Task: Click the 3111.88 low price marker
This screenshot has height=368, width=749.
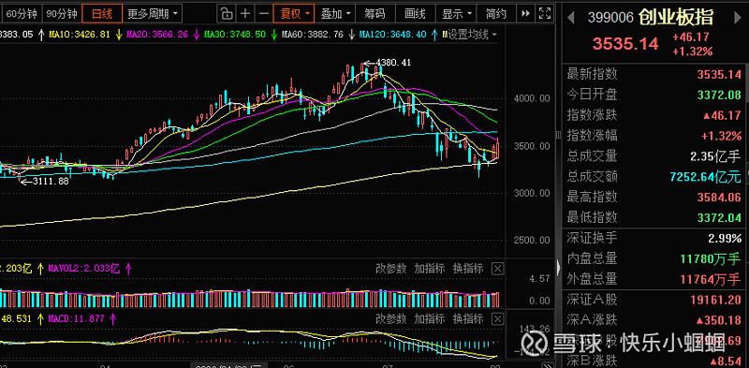Action: tap(51, 182)
